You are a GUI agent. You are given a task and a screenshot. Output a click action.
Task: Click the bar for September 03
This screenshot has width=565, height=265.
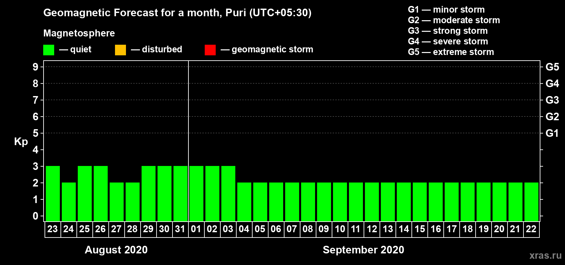click(x=228, y=193)
